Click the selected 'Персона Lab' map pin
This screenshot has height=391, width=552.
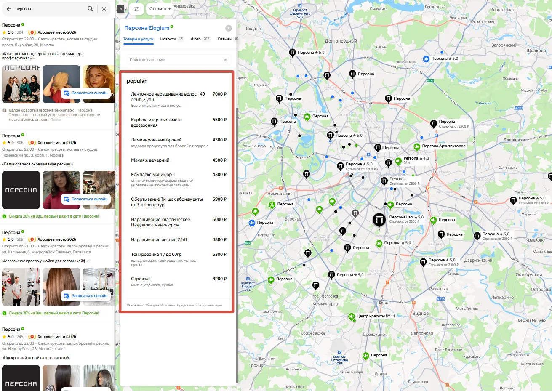(x=379, y=219)
